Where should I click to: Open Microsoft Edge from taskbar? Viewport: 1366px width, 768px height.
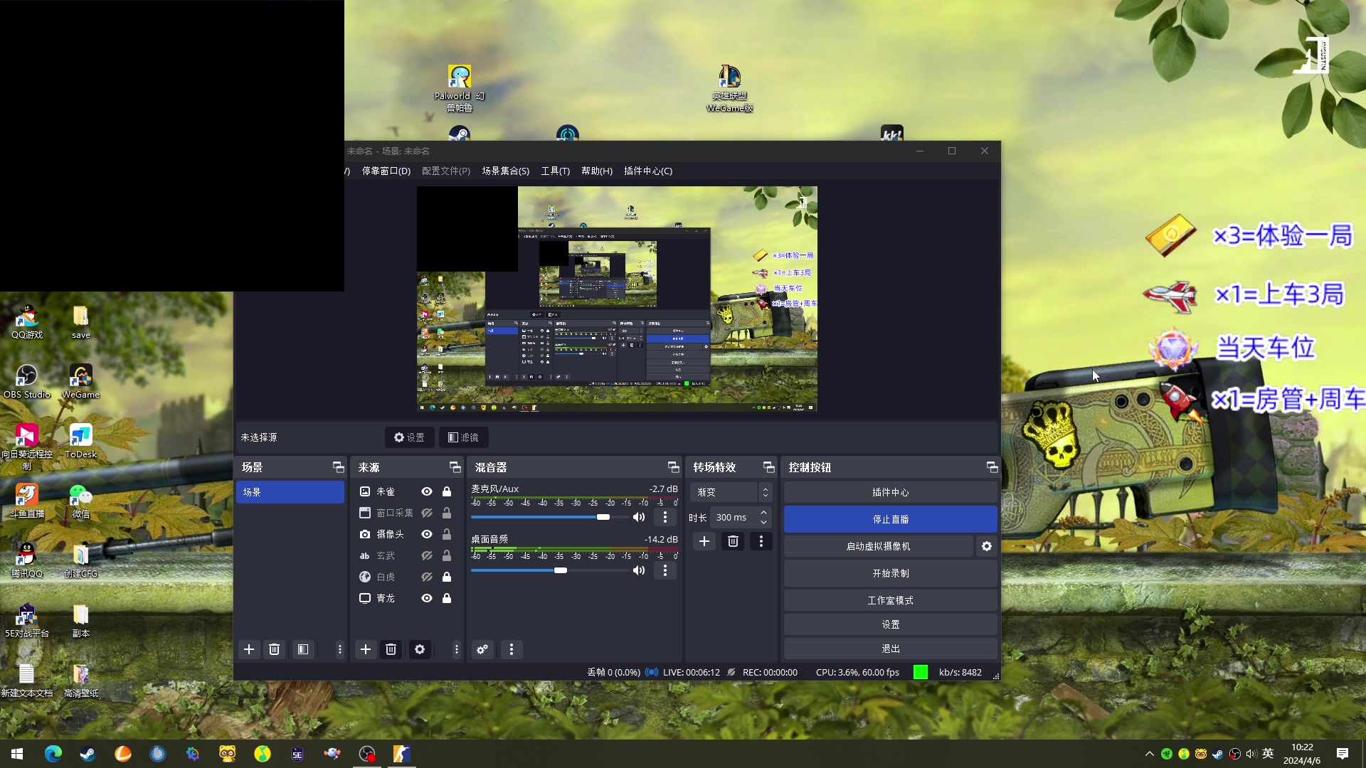tap(53, 754)
